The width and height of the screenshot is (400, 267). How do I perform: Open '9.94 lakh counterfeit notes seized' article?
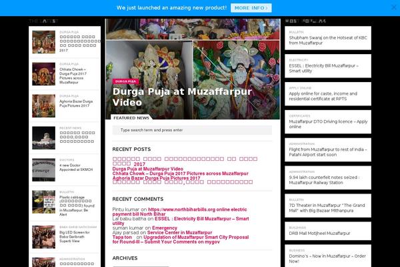(324, 180)
